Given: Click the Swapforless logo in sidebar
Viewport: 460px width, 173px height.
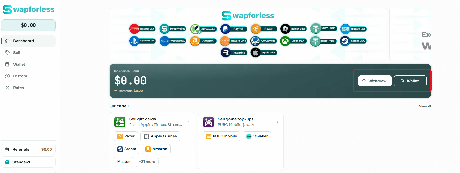Looking at the screenshot, I should (28, 9).
